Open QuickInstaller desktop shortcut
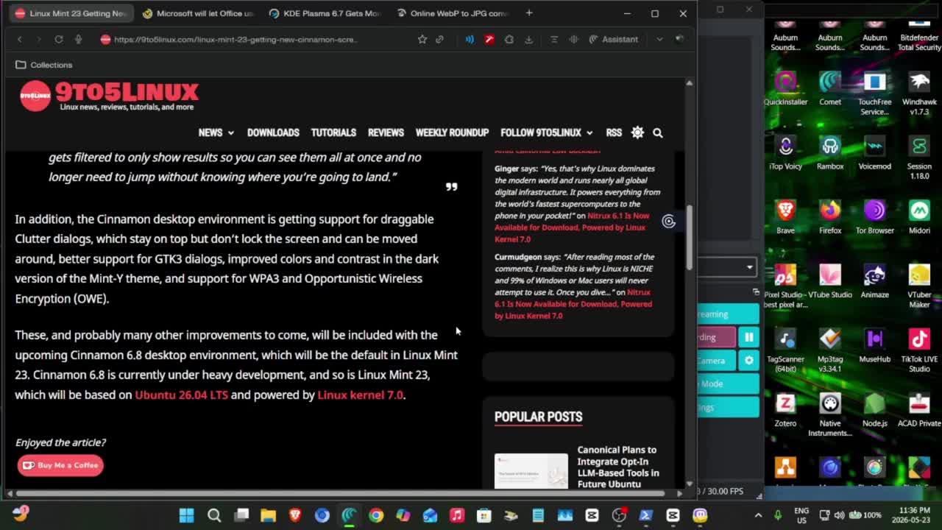This screenshot has height=530, width=942. (785, 88)
